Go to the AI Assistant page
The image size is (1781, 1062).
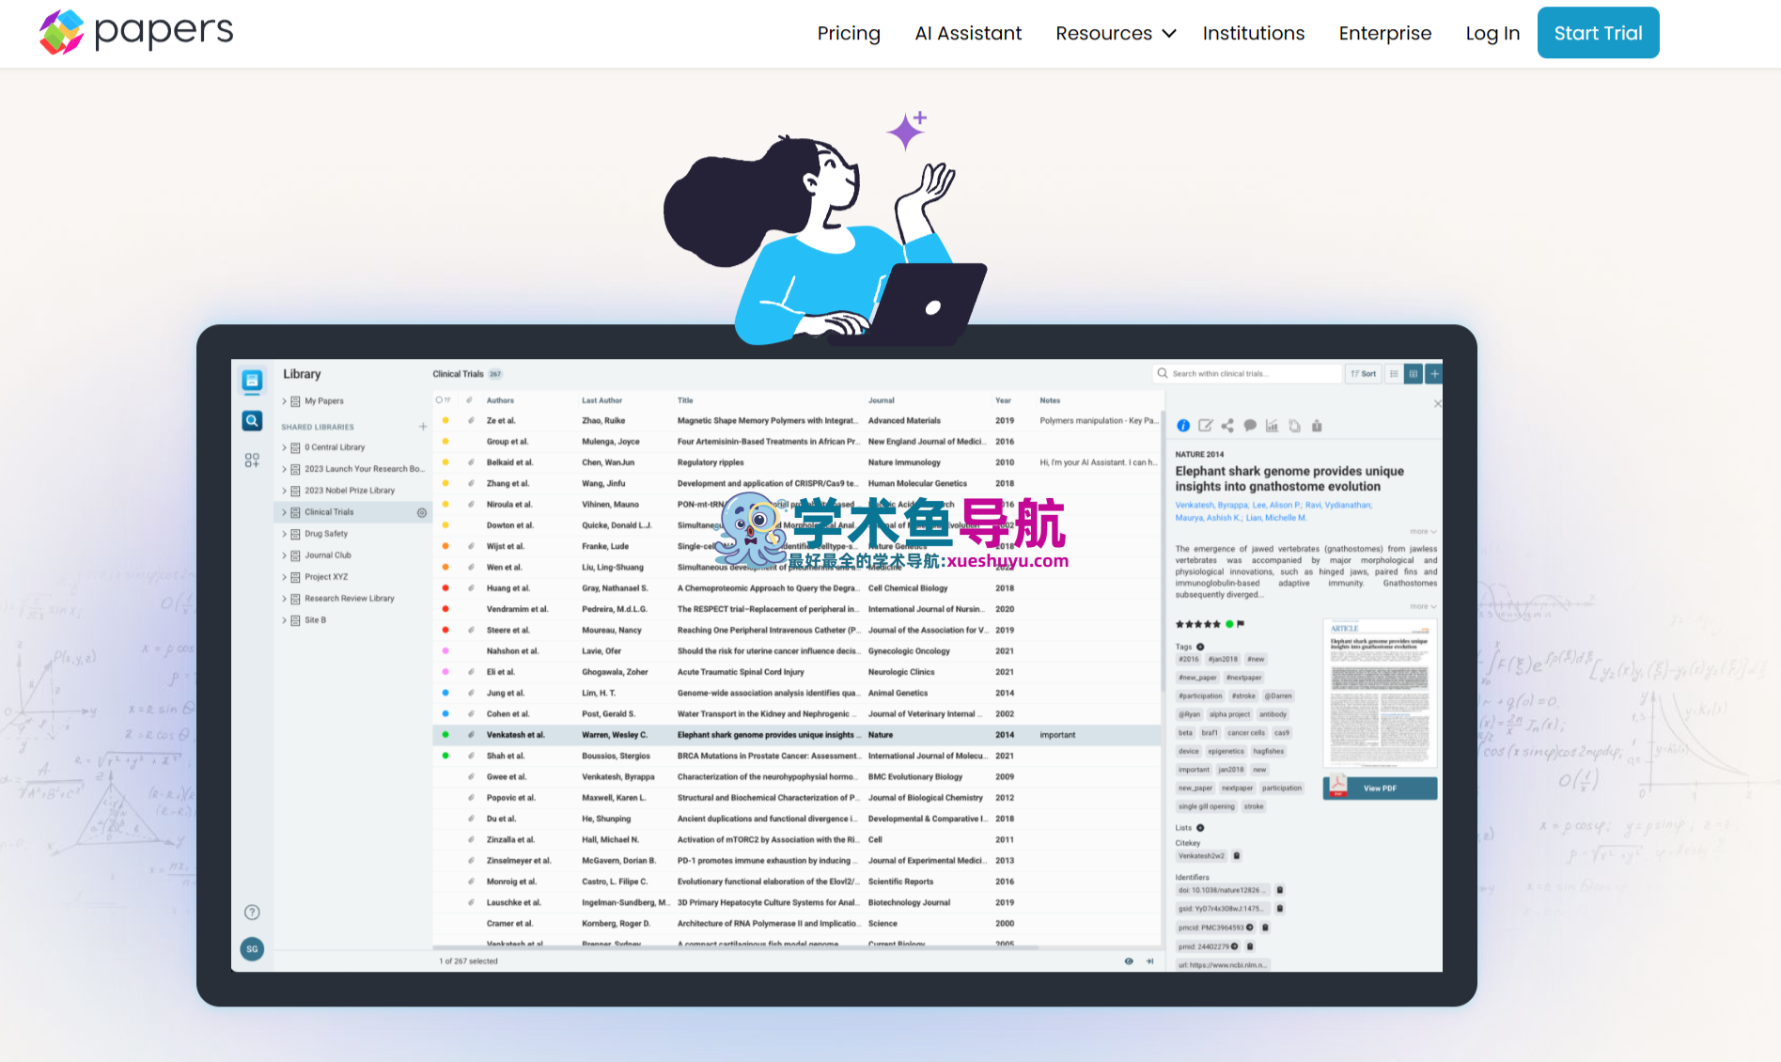(967, 34)
